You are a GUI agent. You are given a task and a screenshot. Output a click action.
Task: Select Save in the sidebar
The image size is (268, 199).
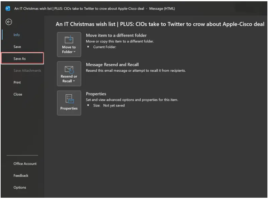pyautogui.click(x=17, y=47)
